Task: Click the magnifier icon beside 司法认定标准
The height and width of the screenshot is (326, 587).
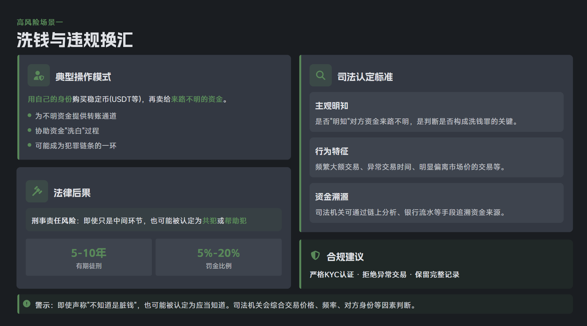Action: (x=321, y=76)
